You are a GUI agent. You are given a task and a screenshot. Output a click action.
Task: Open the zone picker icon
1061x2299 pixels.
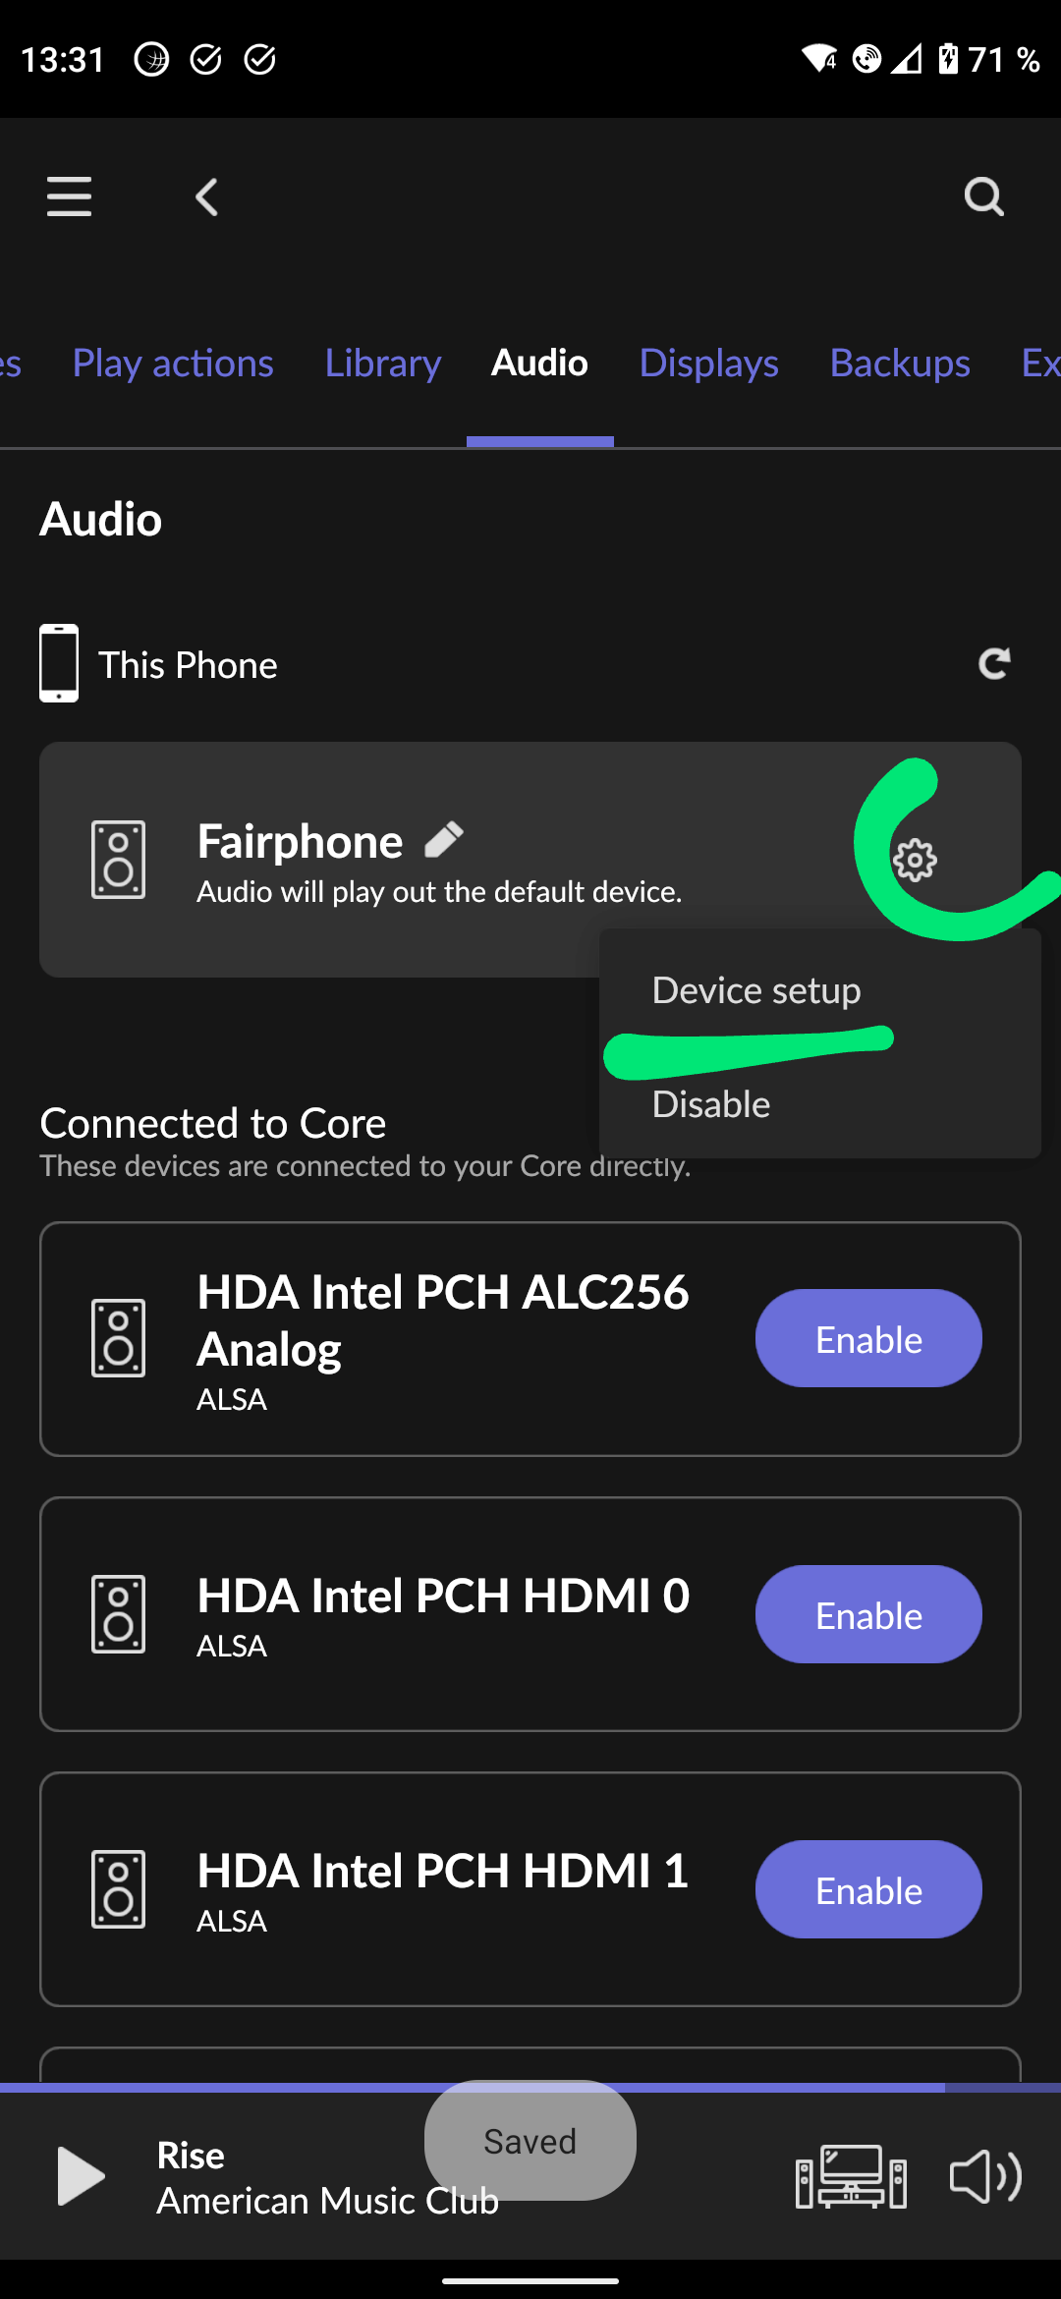click(851, 2176)
